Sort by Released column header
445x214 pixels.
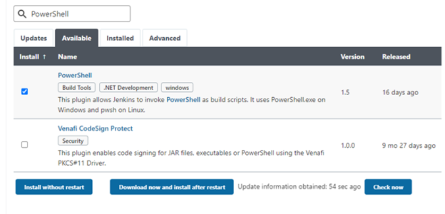click(x=396, y=57)
